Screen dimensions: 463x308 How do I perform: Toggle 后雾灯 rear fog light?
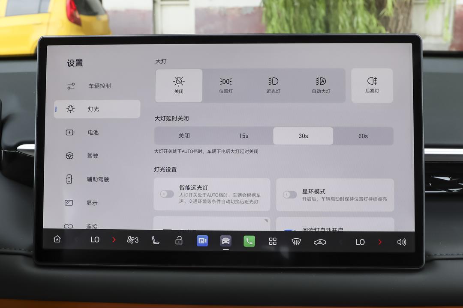(x=372, y=86)
